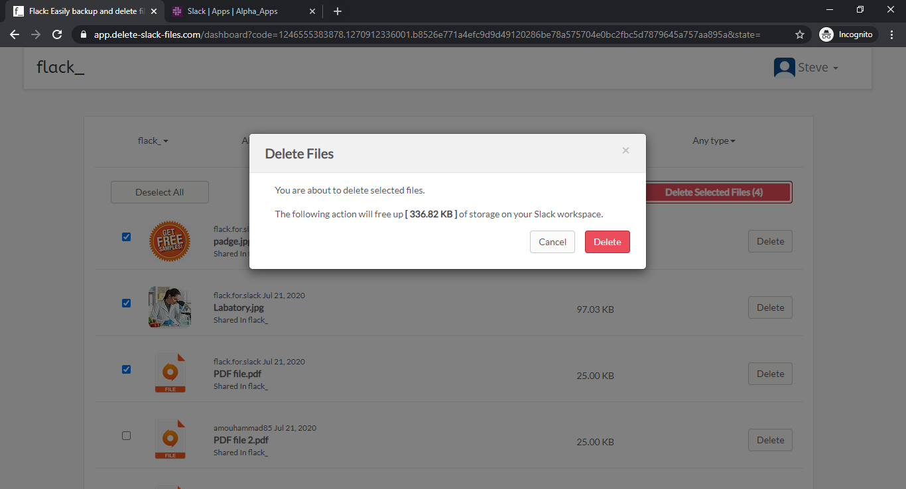Expand the flack_ channel filter dropdown
The height and width of the screenshot is (489, 906).
coord(153,140)
